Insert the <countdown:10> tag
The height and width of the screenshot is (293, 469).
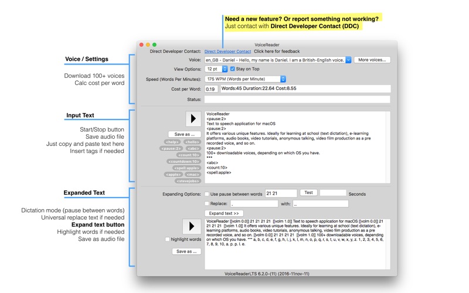point(184,162)
